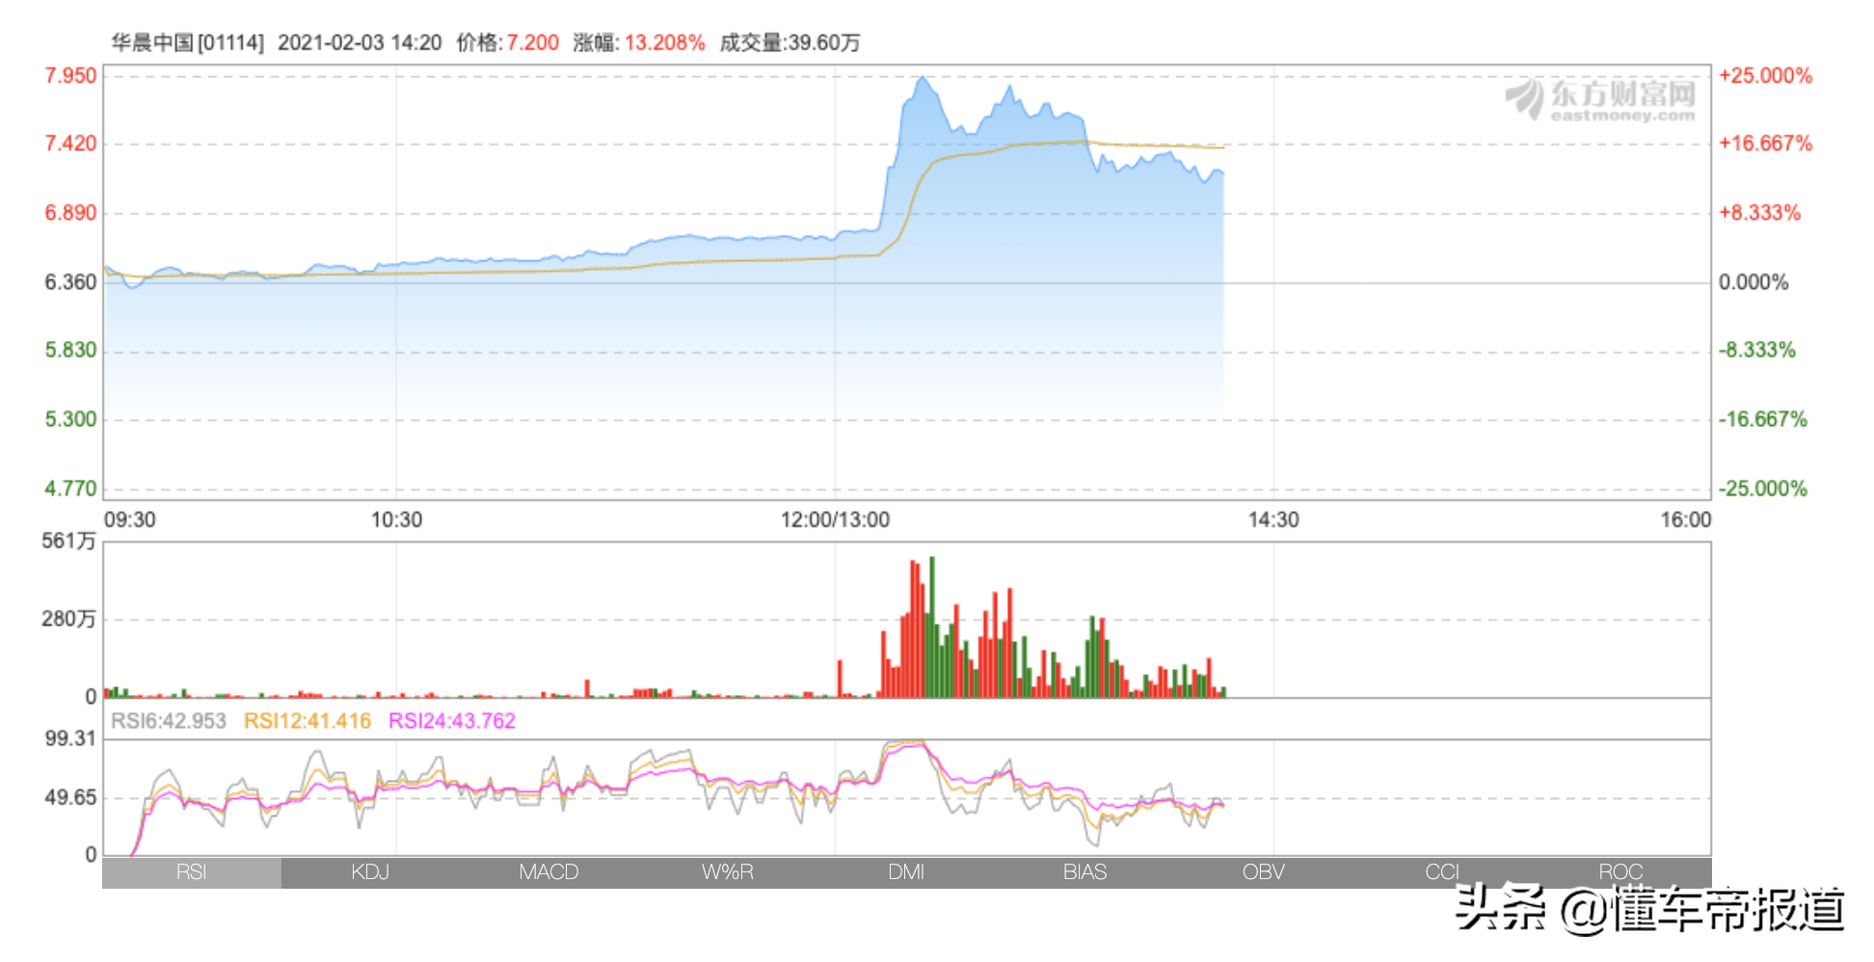1874x962 pixels.
Task: Click the 09:30 time axis label
Action: click(130, 520)
